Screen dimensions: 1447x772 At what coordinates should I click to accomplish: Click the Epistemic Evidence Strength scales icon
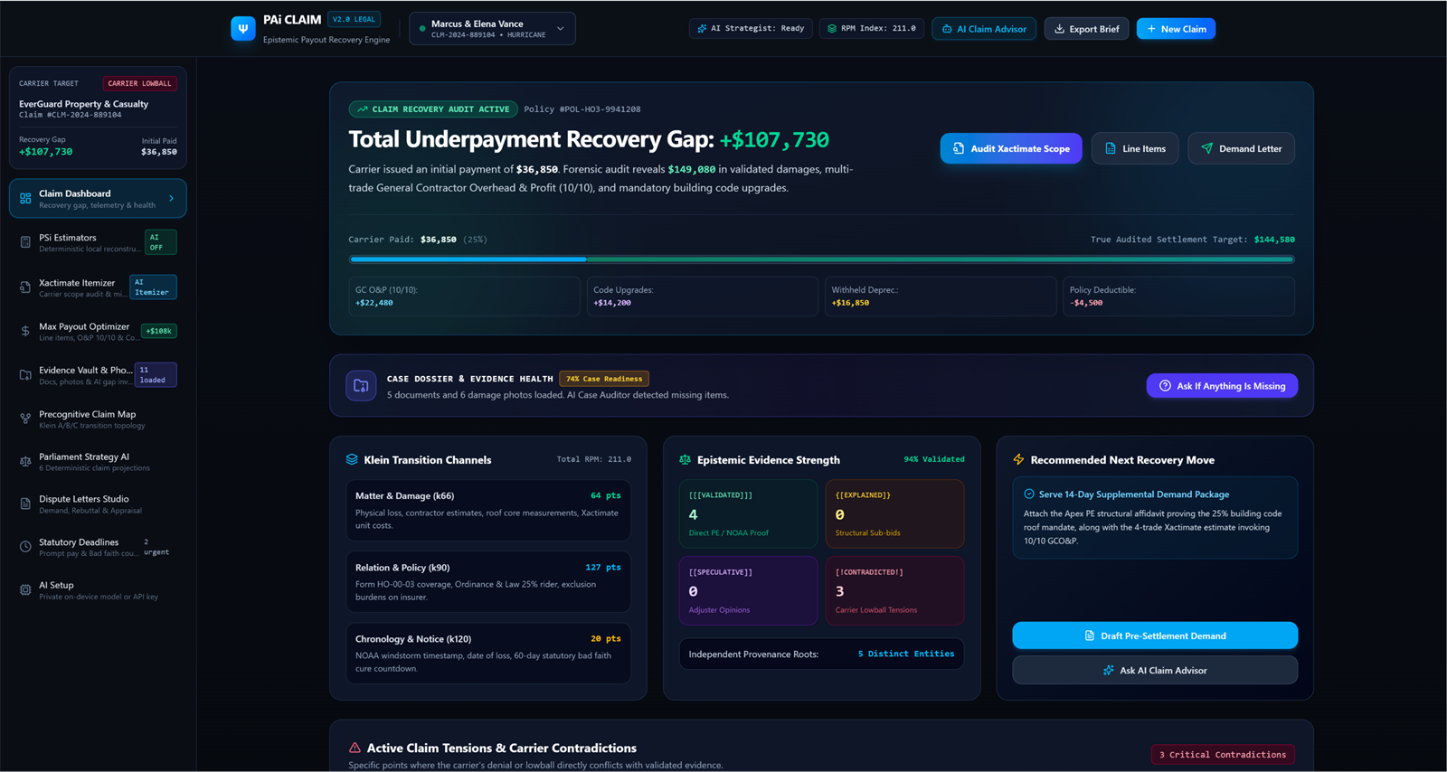[x=685, y=459]
